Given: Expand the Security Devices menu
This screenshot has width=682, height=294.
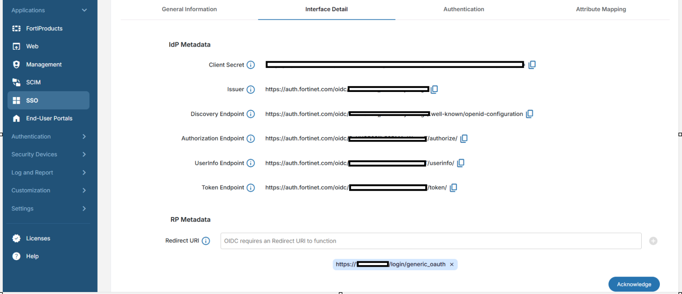Looking at the screenshot, I should pyautogui.click(x=84, y=155).
